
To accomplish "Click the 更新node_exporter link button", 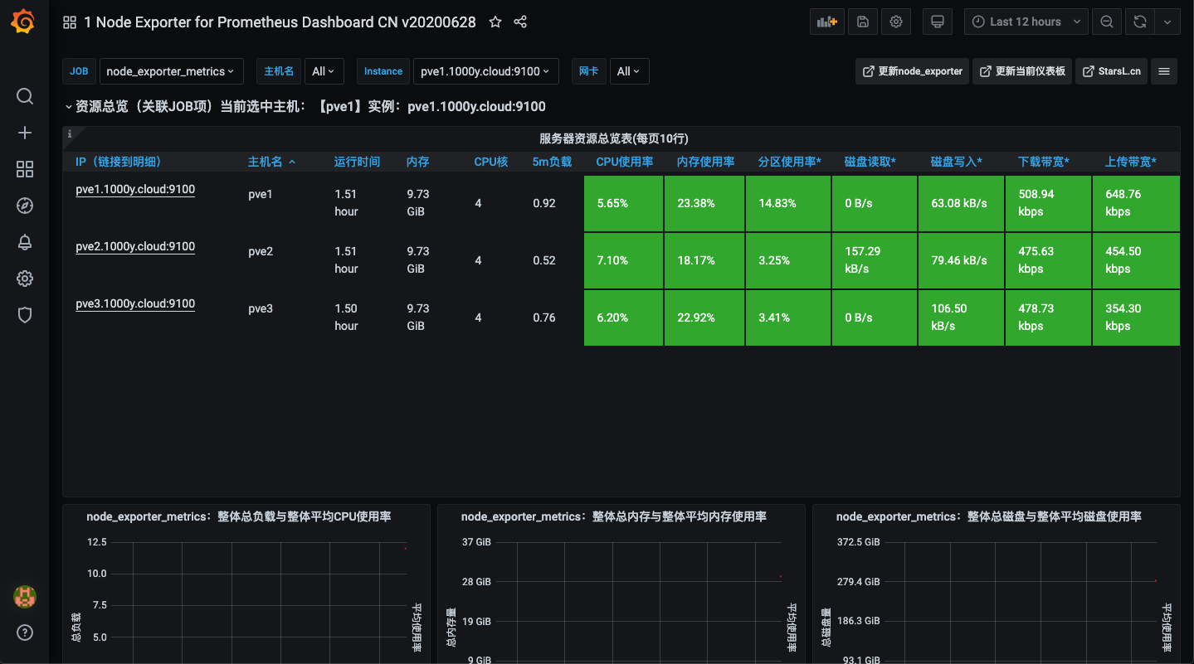I will click(912, 71).
